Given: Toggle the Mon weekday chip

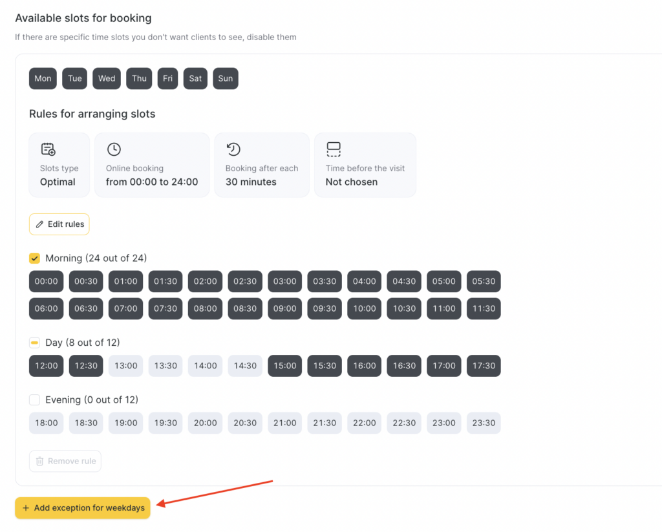Looking at the screenshot, I should coord(43,79).
